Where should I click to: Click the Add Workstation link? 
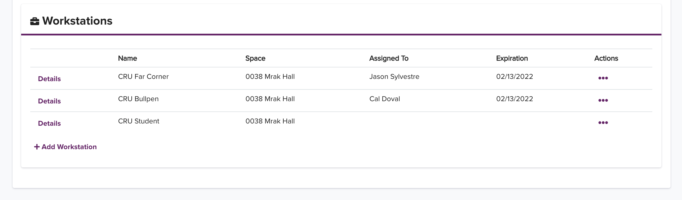pyautogui.click(x=65, y=147)
